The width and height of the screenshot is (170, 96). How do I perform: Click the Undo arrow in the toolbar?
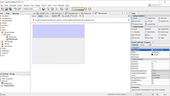pos(15,9)
